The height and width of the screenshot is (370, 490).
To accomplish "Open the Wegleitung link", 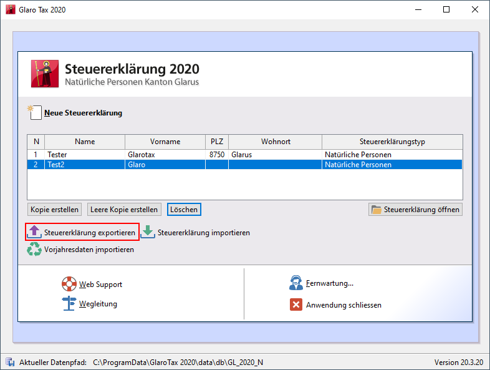I will [98, 304].
